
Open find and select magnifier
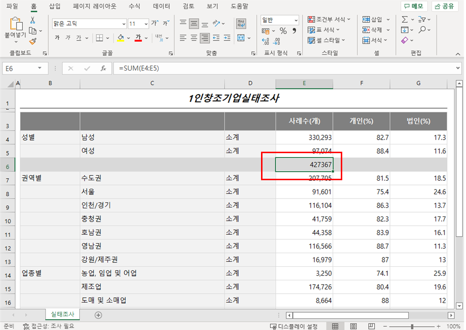[x=422, y=29]
